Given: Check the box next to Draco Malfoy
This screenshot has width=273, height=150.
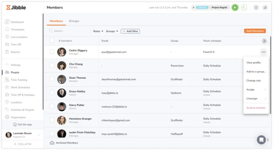Looking at the screenshot, I should point(52,93).
